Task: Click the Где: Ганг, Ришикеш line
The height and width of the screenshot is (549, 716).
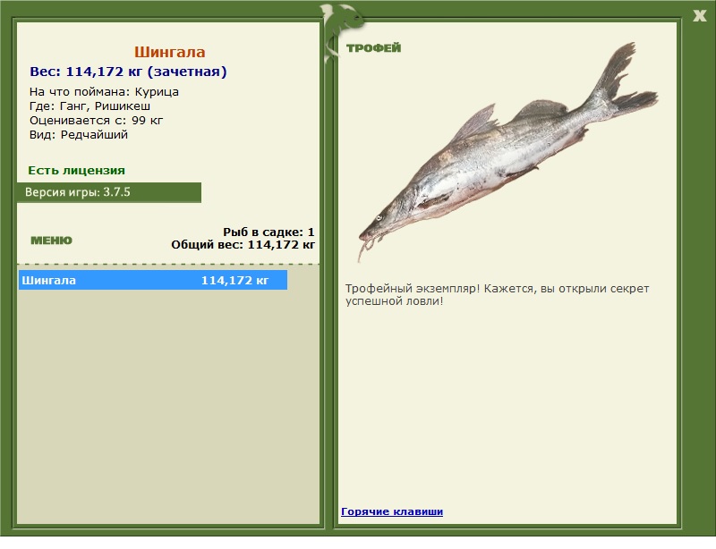Action: tap(90, 106)
